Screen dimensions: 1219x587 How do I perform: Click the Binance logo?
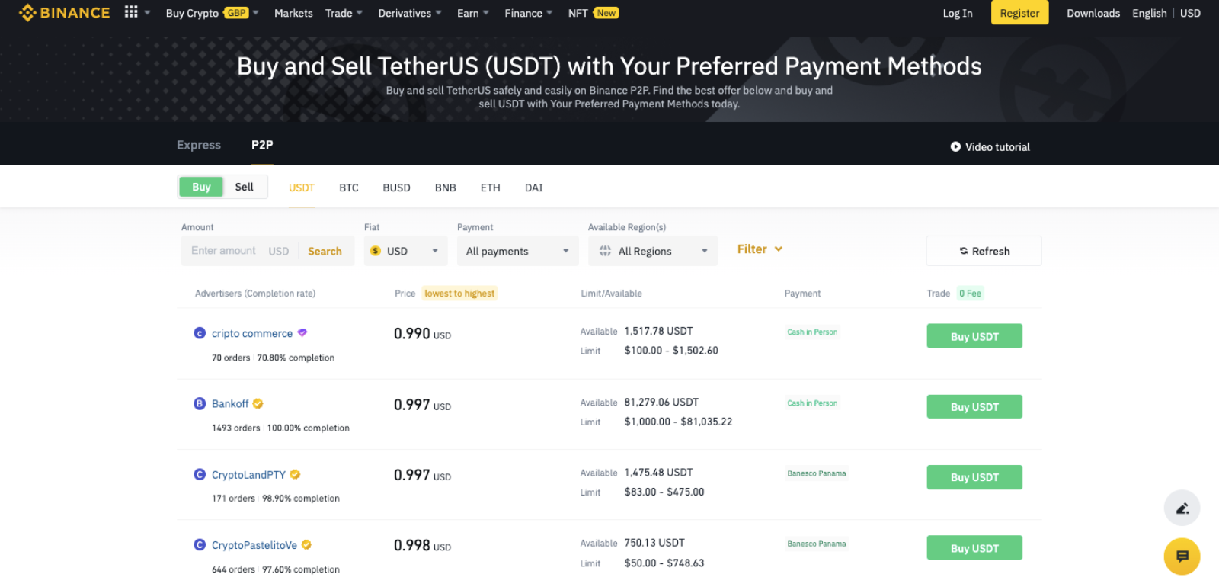pos(64,12)
